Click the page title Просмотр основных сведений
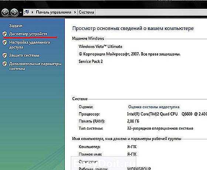207x170 pixels. pyautogui.click(x=133, y=29)
